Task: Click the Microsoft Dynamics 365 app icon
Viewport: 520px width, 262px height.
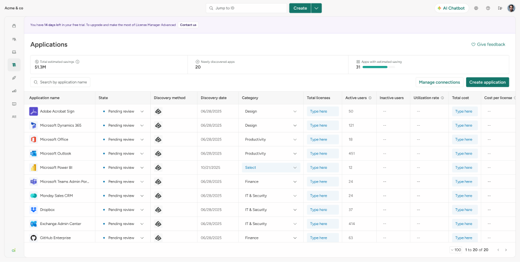Action: 34,125
